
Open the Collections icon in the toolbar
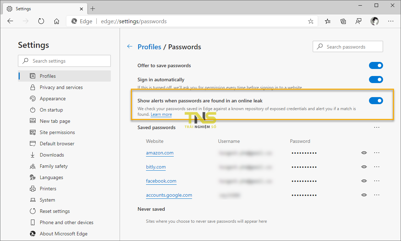tap(343, 21)
